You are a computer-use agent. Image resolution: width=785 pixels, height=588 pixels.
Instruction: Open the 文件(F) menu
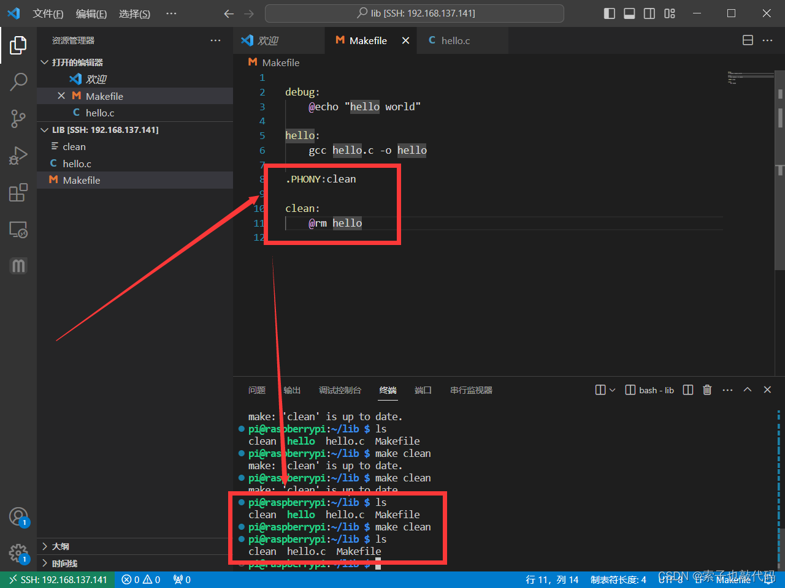[x=48, y=13]
